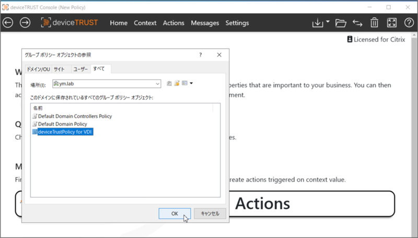The width and height of the screenshot is (418, 238).
Task: Open help via the question mark icon
Action: [x=409, y=23]
